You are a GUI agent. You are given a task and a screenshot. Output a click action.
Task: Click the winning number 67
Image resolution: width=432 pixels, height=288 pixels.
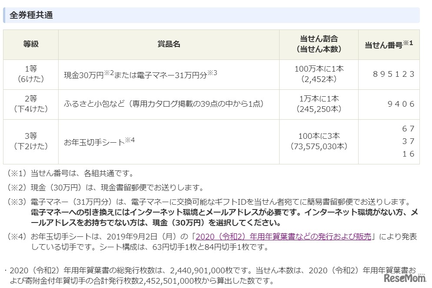click(x=409, y=129)
